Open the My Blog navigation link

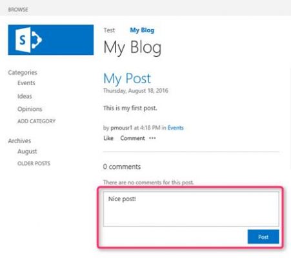(x=142, y=30)
